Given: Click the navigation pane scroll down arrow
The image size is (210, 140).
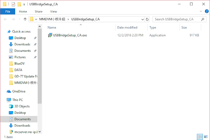Looking at the screenshot, I should (x=40, y=132).
